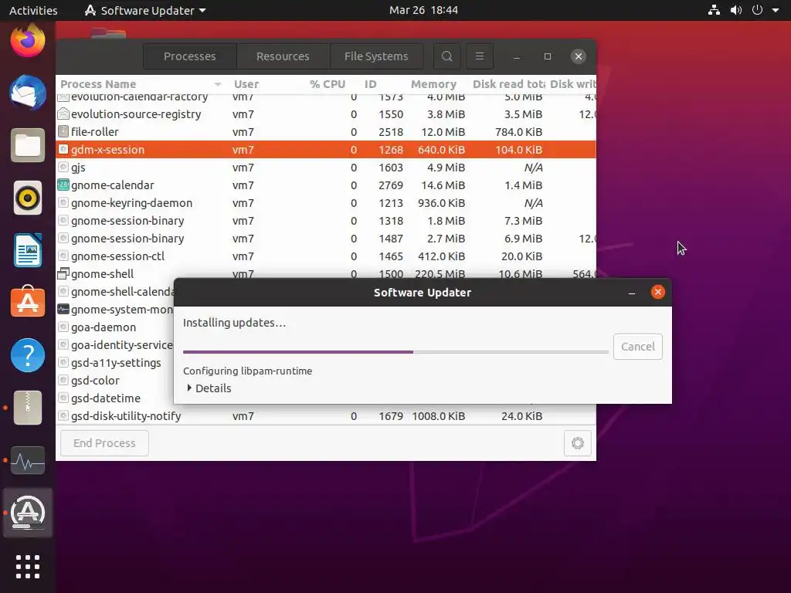Screen dimensions: 791x593
Task: Sort by User column header
Action: pyautogui.click(x=246, y=84)
